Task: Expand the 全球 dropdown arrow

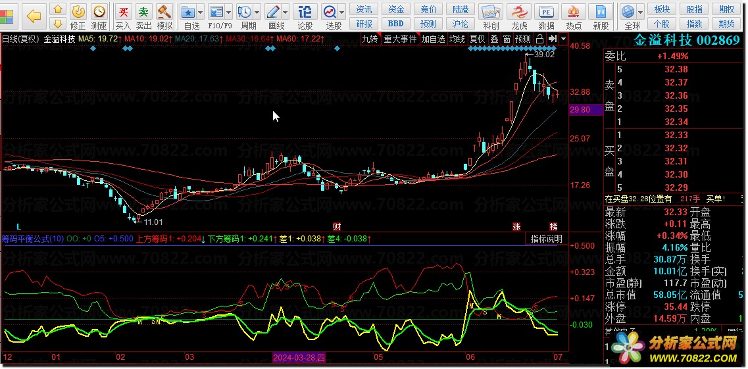Action: click(x=640, y=12)
